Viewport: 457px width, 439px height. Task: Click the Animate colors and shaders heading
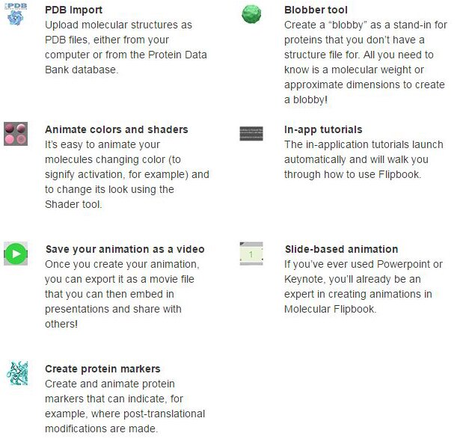[x=117, y=129]
